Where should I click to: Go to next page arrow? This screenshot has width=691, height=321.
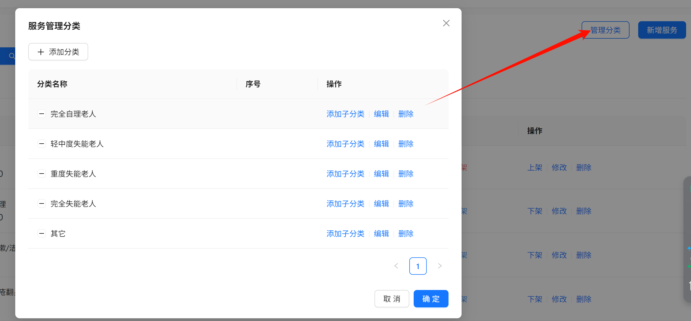440,266
